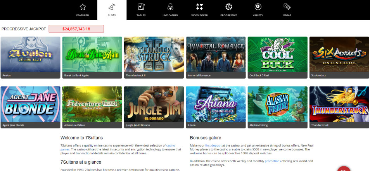The image size is (370, 171).
Task: Click the Vegas dice icon
Action: tap(287, 7)
